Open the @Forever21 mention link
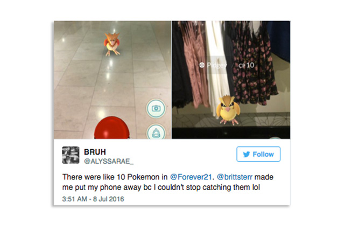Viewport: 345px width, 237px height. [191, 177]
